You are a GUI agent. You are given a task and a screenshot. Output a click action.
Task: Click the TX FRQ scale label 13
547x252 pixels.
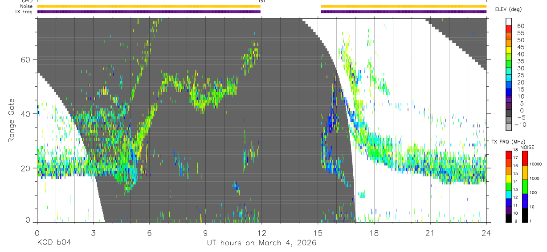515,190
